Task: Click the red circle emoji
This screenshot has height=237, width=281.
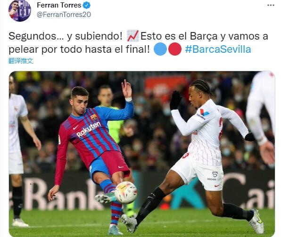Action: point(175,49)
